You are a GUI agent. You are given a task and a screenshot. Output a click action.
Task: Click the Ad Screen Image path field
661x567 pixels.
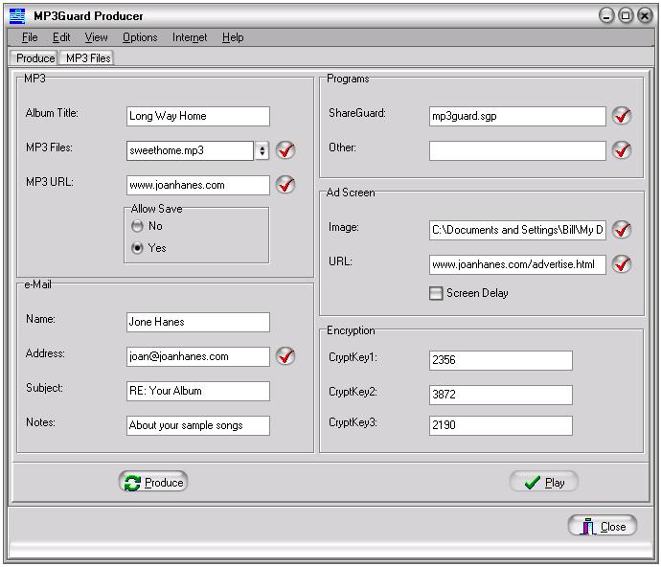(x=517, y=230)
